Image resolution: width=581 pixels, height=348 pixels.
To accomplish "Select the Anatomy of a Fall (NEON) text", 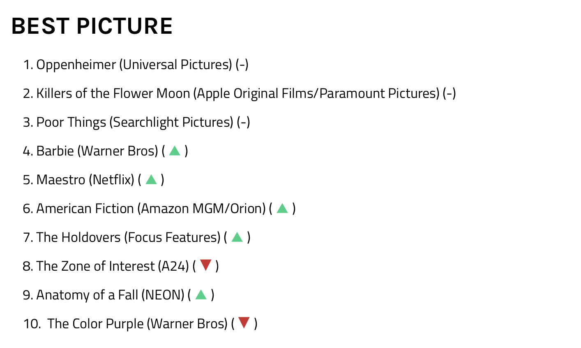I will 110,295.
